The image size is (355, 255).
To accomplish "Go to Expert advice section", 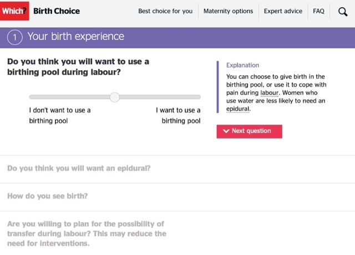I will click(283, 11).
